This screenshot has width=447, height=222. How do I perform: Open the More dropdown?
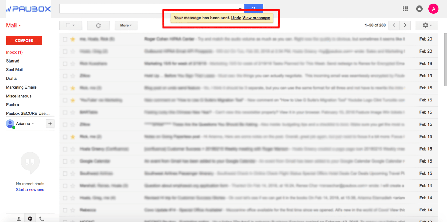tap(126, 25)
